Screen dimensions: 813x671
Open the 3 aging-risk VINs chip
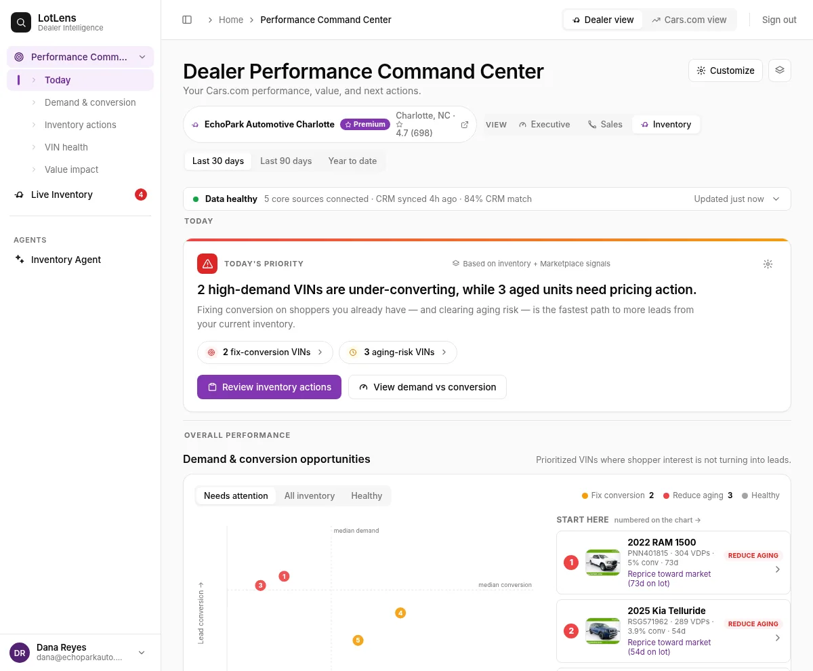pyautogui.click(x=398, y=352)
